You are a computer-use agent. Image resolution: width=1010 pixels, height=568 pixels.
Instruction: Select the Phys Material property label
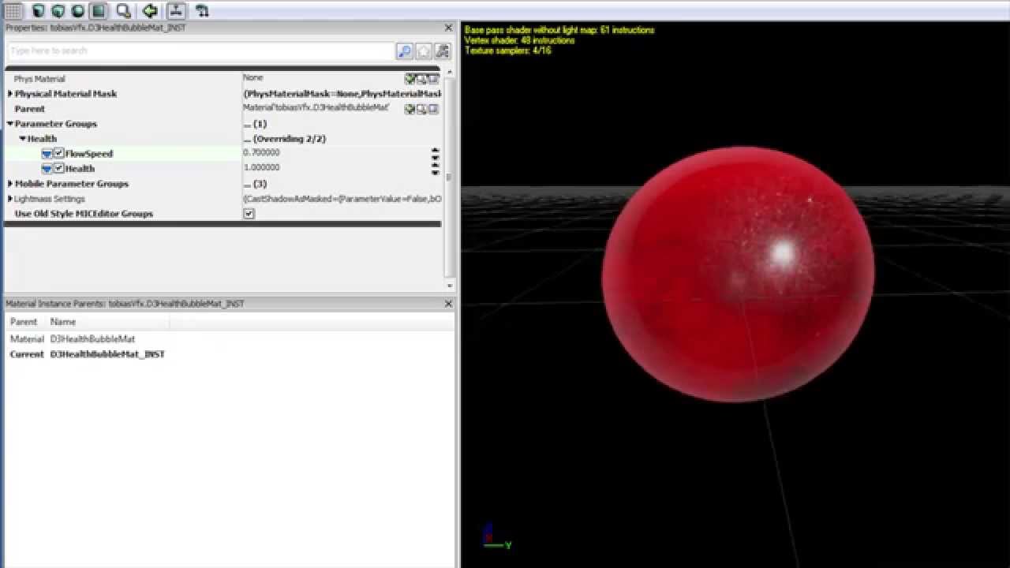pyautogui.click(x=39, y=79)
